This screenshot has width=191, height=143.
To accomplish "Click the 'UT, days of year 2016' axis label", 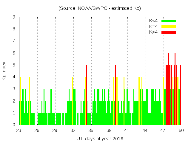I will [100, 139].
